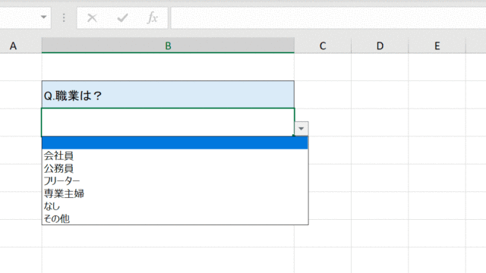
Task: Select column E header
Action: [437, 45]
